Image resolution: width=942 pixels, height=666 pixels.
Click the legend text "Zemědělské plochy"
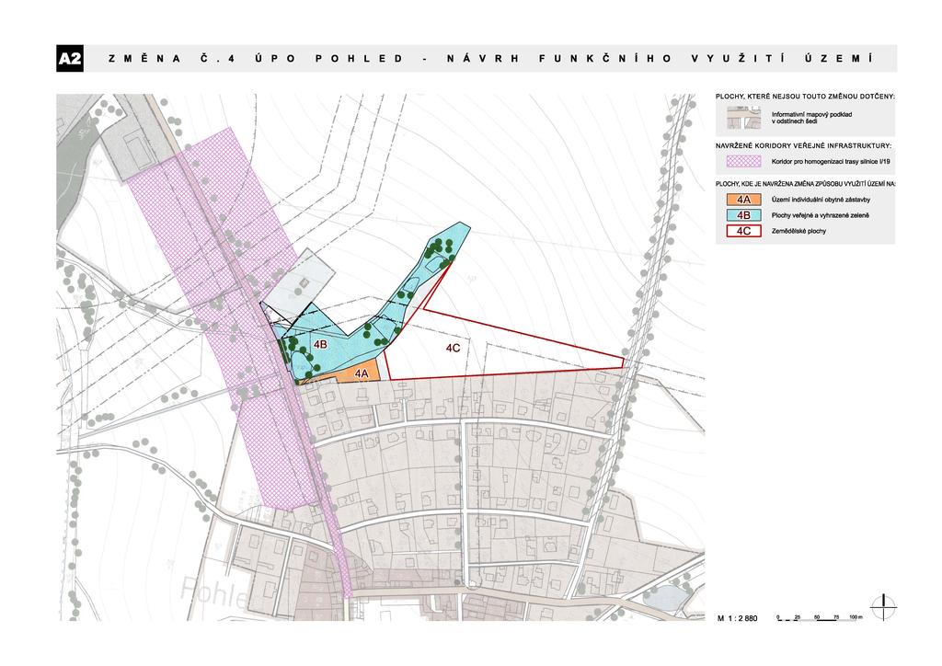click(x=798, y=231)
